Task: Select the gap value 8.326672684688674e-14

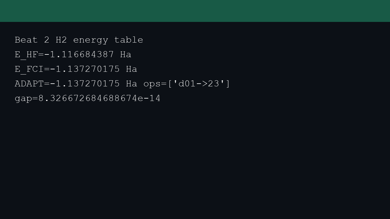Action: pyautogui.click(x=100, y=98)
